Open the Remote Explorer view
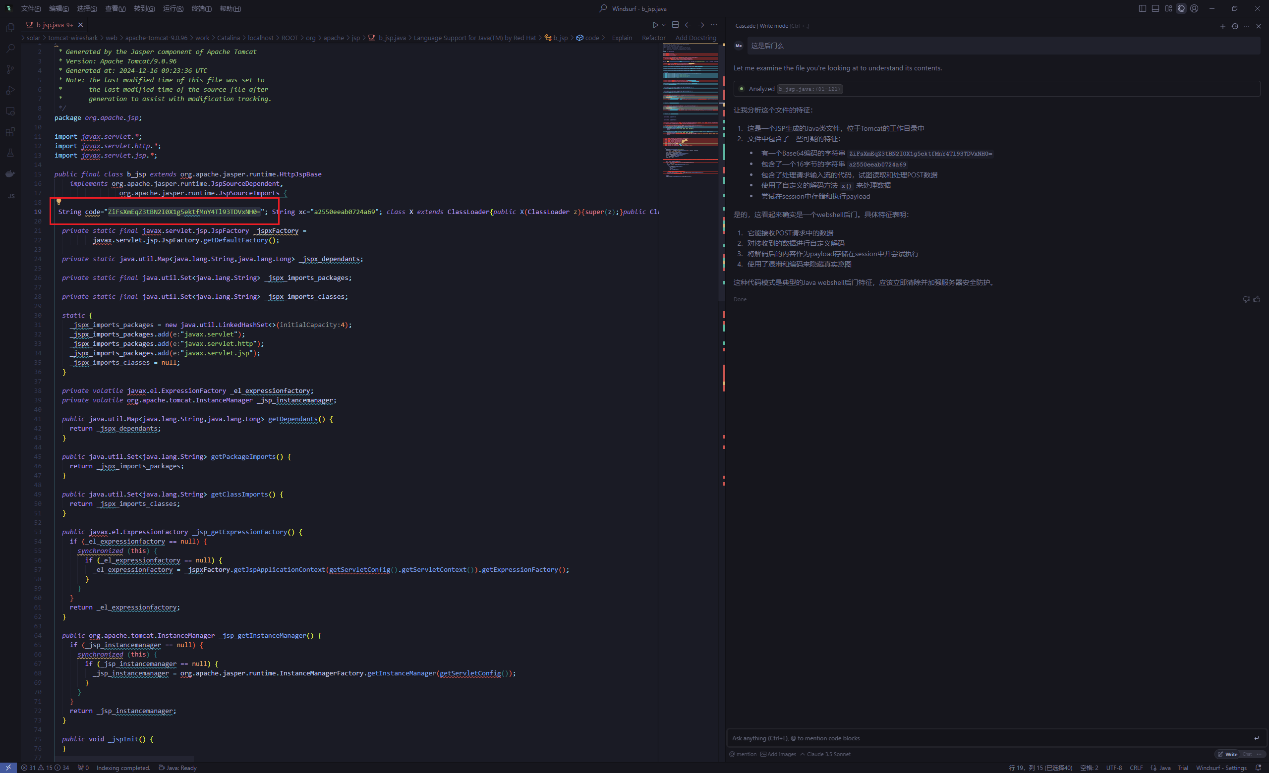 (10, 111)
